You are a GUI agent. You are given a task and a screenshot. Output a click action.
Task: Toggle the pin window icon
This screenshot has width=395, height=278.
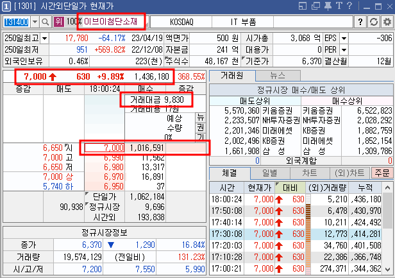click(x=328, y=6)
